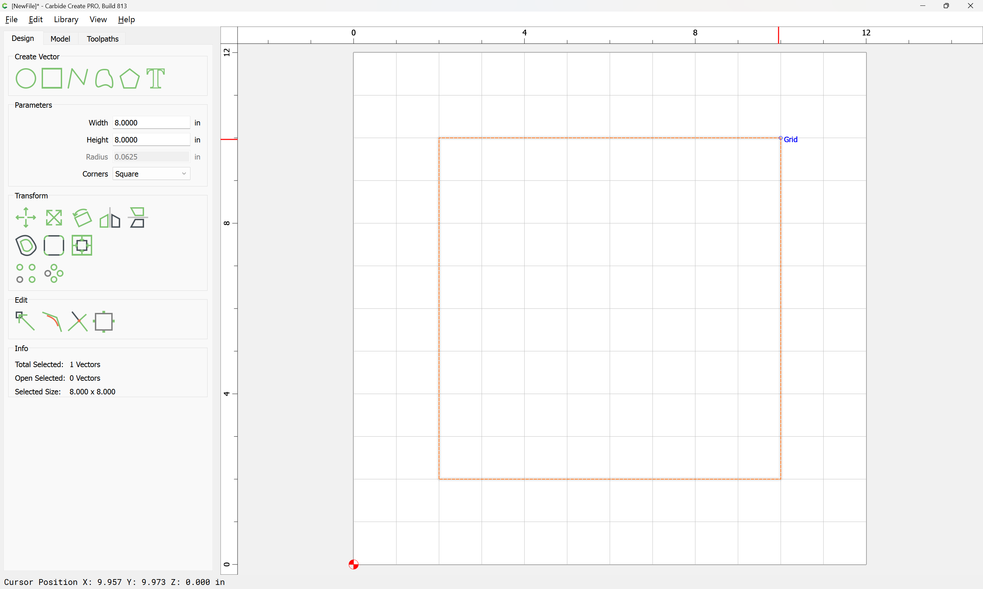Open the Corner rounding tool

click(54, 245)
